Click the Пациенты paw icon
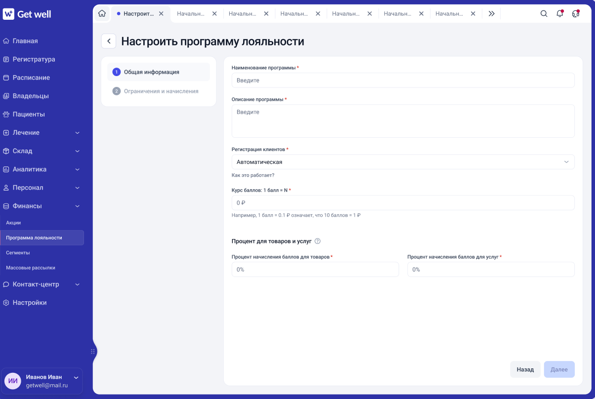 coord(6,114)
